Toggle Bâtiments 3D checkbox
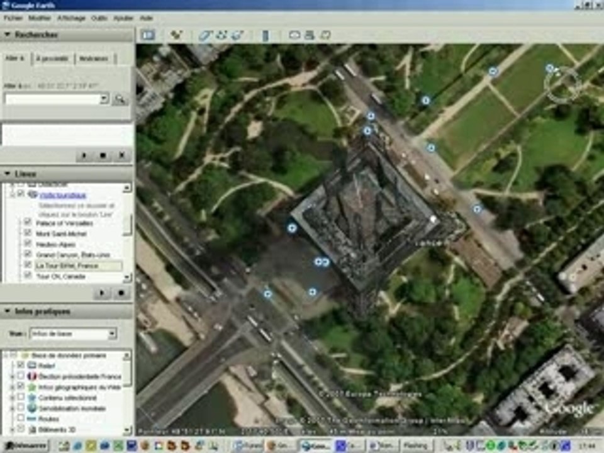Viewport: 604px width, 453px height. [x=21, y=428]
